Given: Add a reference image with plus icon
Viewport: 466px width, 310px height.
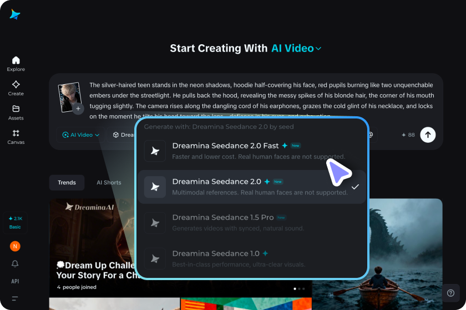Looking at the screenshot, I should (78, 108).
